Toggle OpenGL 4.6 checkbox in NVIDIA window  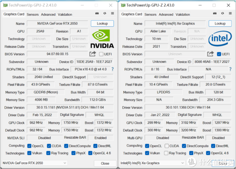[90, 153]
